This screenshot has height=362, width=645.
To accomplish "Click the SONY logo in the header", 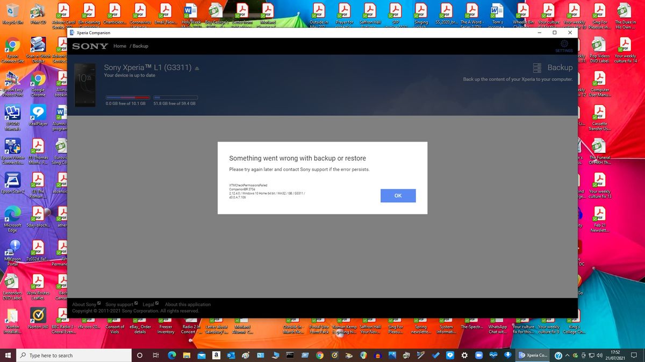I will (89, 46).
